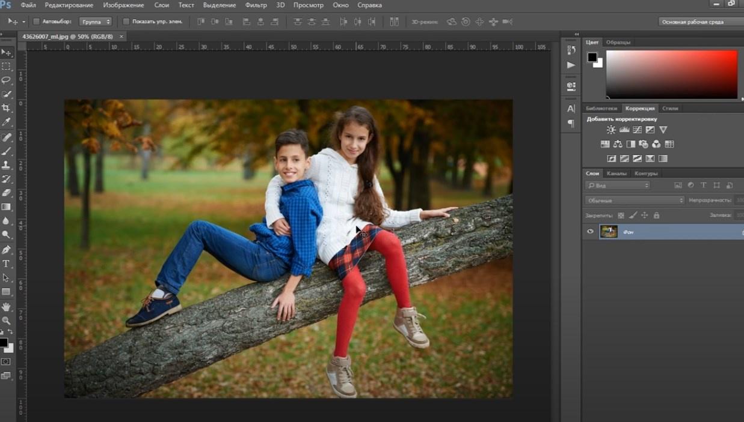
Task: Select the Zoom tool in toolbox
Action: [6, 321]
